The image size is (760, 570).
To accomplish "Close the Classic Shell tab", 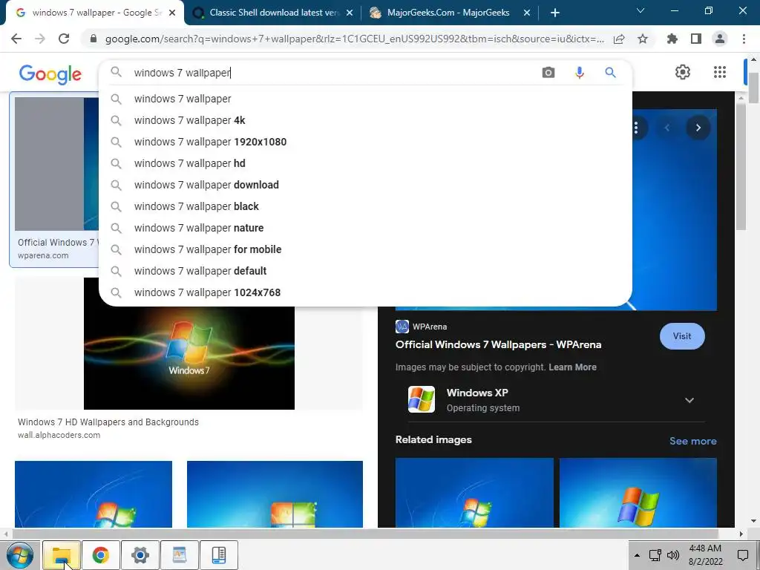I will point(350,13).
